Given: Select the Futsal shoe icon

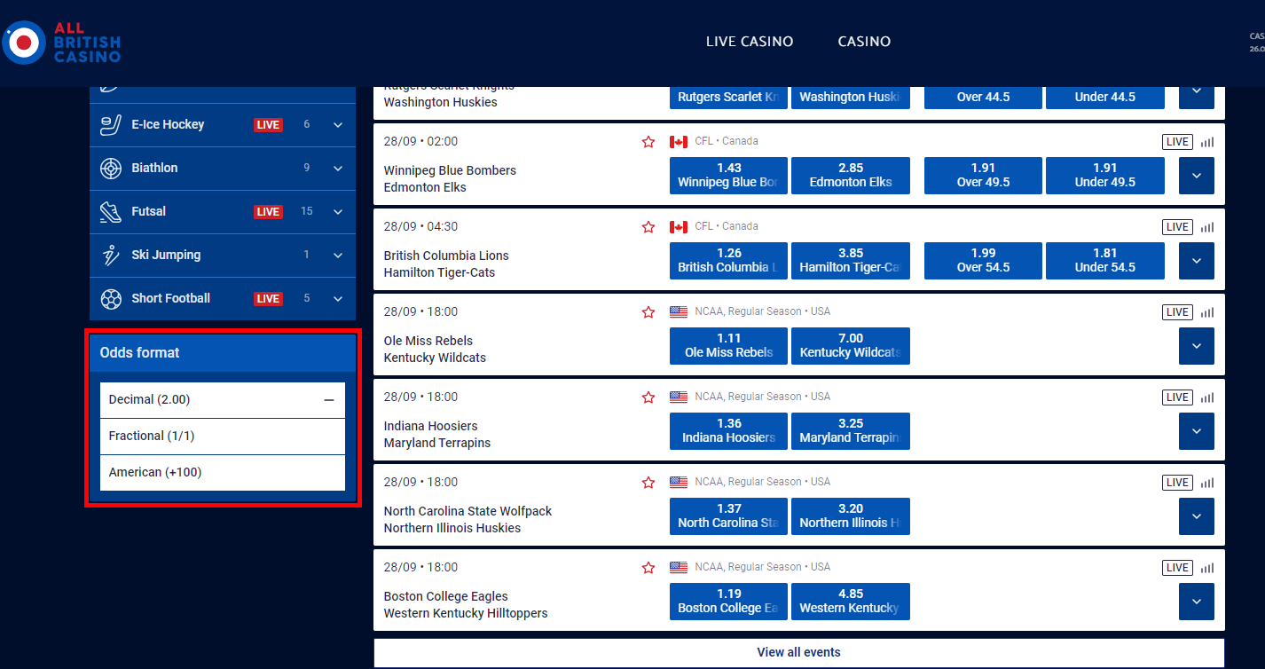Looking at the screenshot, I should click(110, 211).
